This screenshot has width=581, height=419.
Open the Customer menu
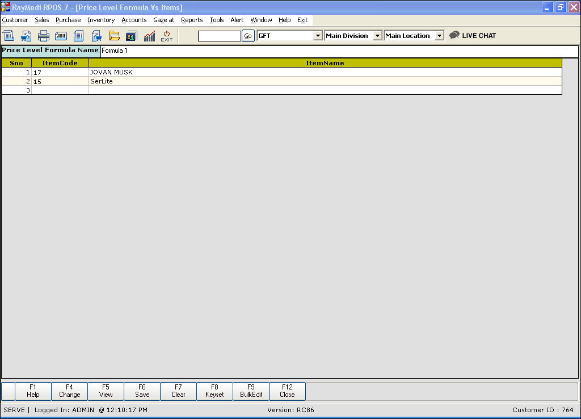(x=15, y=20)
